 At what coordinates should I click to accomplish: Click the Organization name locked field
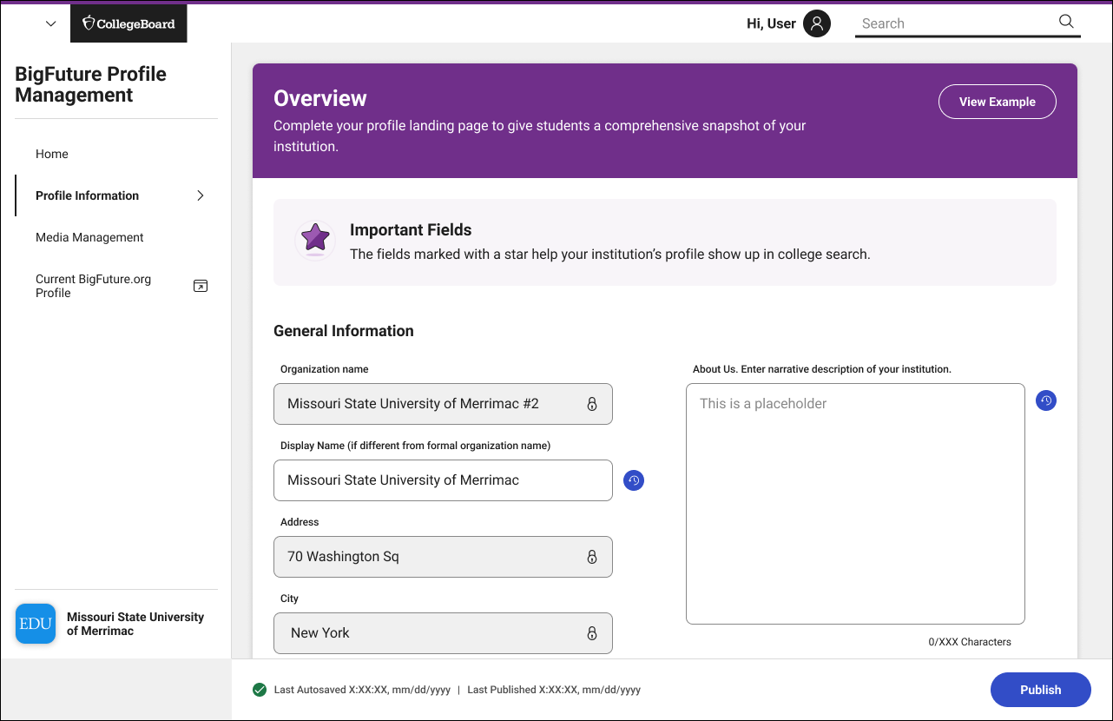[x=443, y=404]
